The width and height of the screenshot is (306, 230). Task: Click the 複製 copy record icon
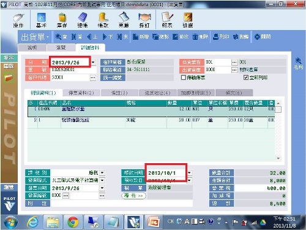coord(160,37)
